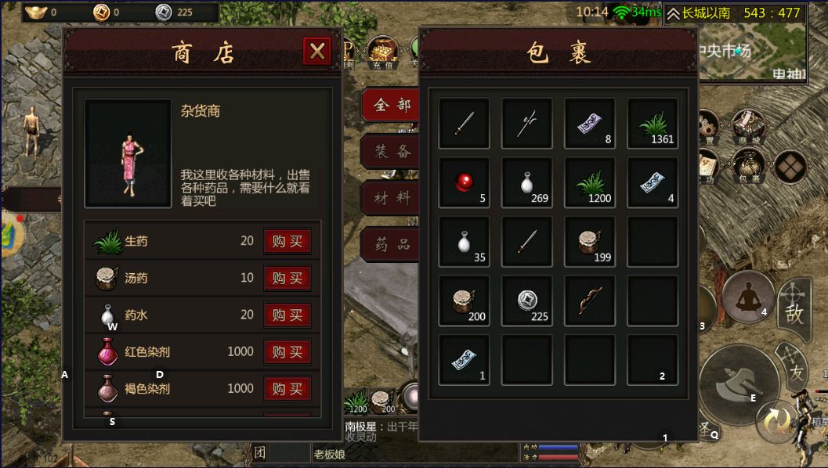The width and height of the screenshot is (828, 468).
Task: Switch to the 全部 category tab
Action: pos(391,105)
